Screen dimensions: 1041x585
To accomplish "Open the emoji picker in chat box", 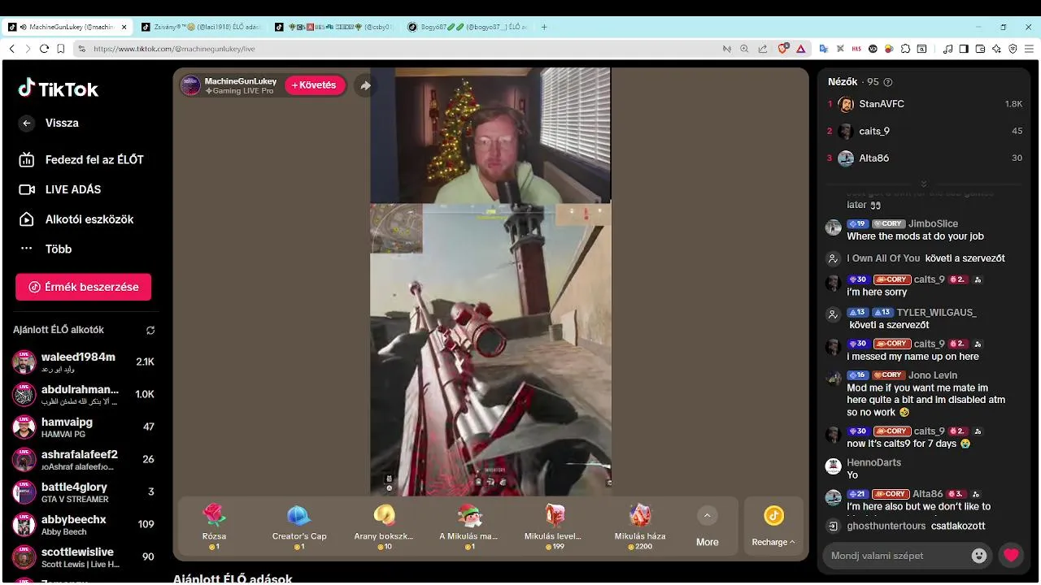I will [x=979, y=556].
